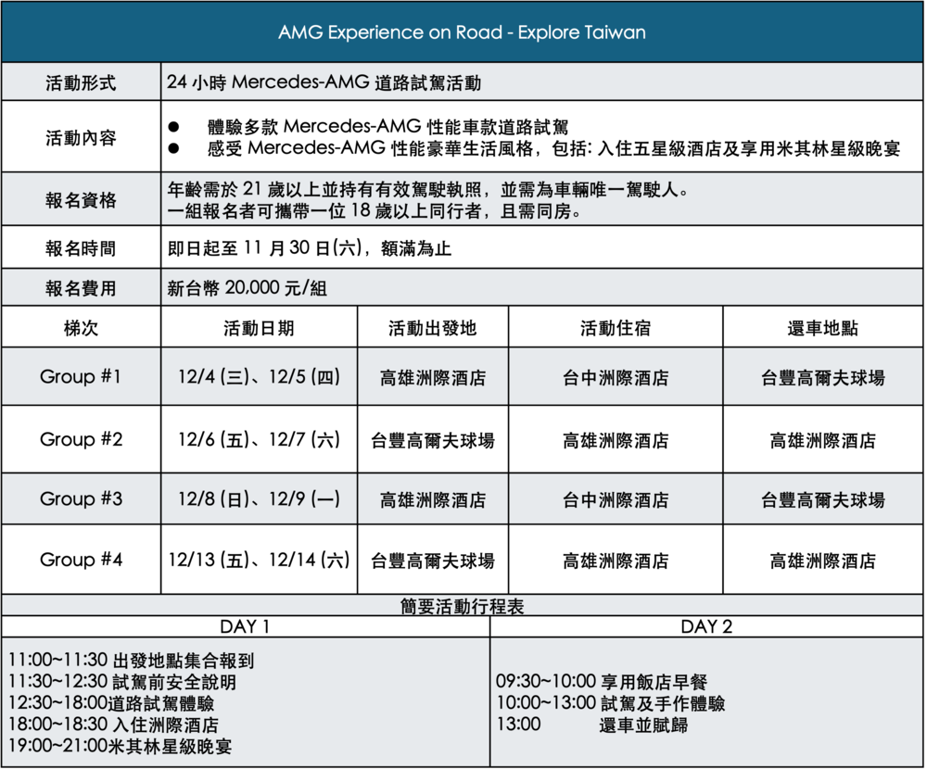Click the line starting "年齡需於 21 歲以上"

[428, 189]
